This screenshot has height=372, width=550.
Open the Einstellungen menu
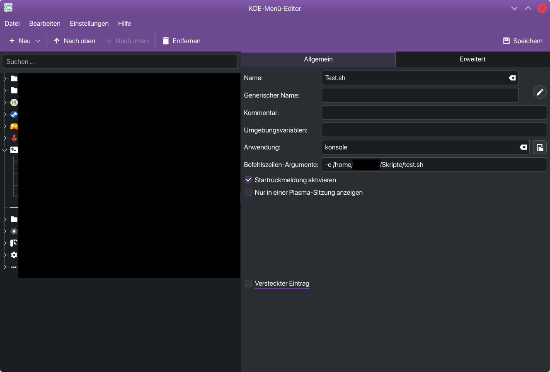[x=89, y=23]
